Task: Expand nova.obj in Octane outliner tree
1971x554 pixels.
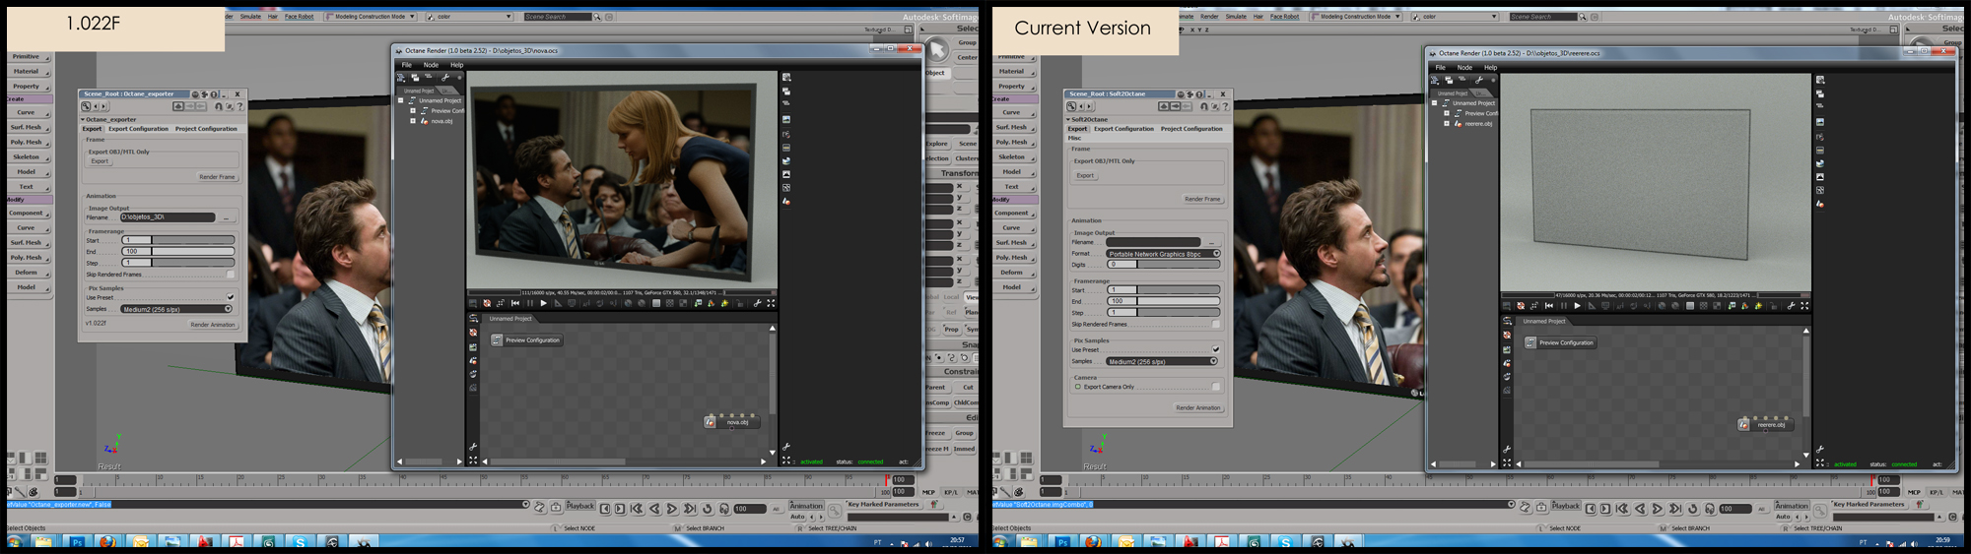Action: (413, 121)
